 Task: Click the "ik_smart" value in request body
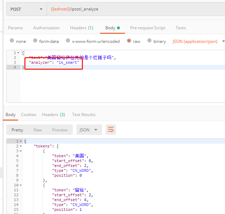68,62
